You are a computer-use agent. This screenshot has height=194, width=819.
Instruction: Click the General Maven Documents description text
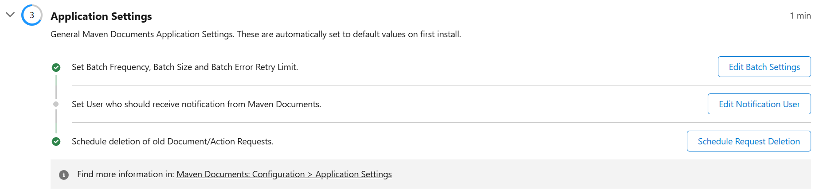click(x=256, y=34)
